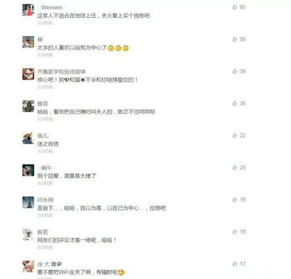291x279 pixels.
Task: Click comment text 迷之自信
Action: tap(48, 144)
